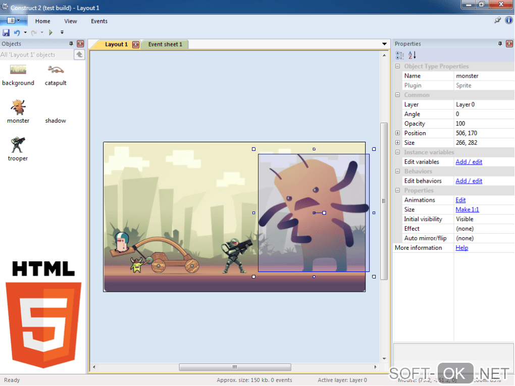The image size is (515, 386).
Task: Select the background object
Action: [x=18, y=76]
